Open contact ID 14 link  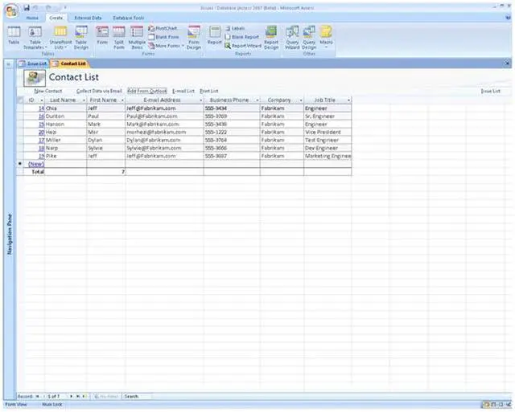40,108
